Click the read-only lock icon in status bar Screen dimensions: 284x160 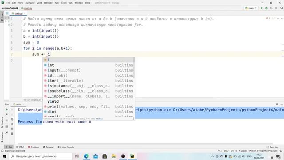coord(280,151)
